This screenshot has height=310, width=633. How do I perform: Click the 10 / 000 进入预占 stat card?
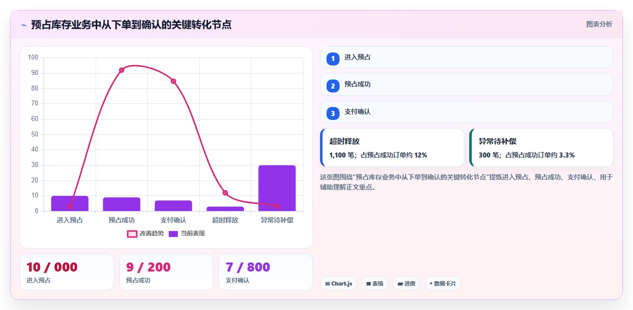point(67,272)
